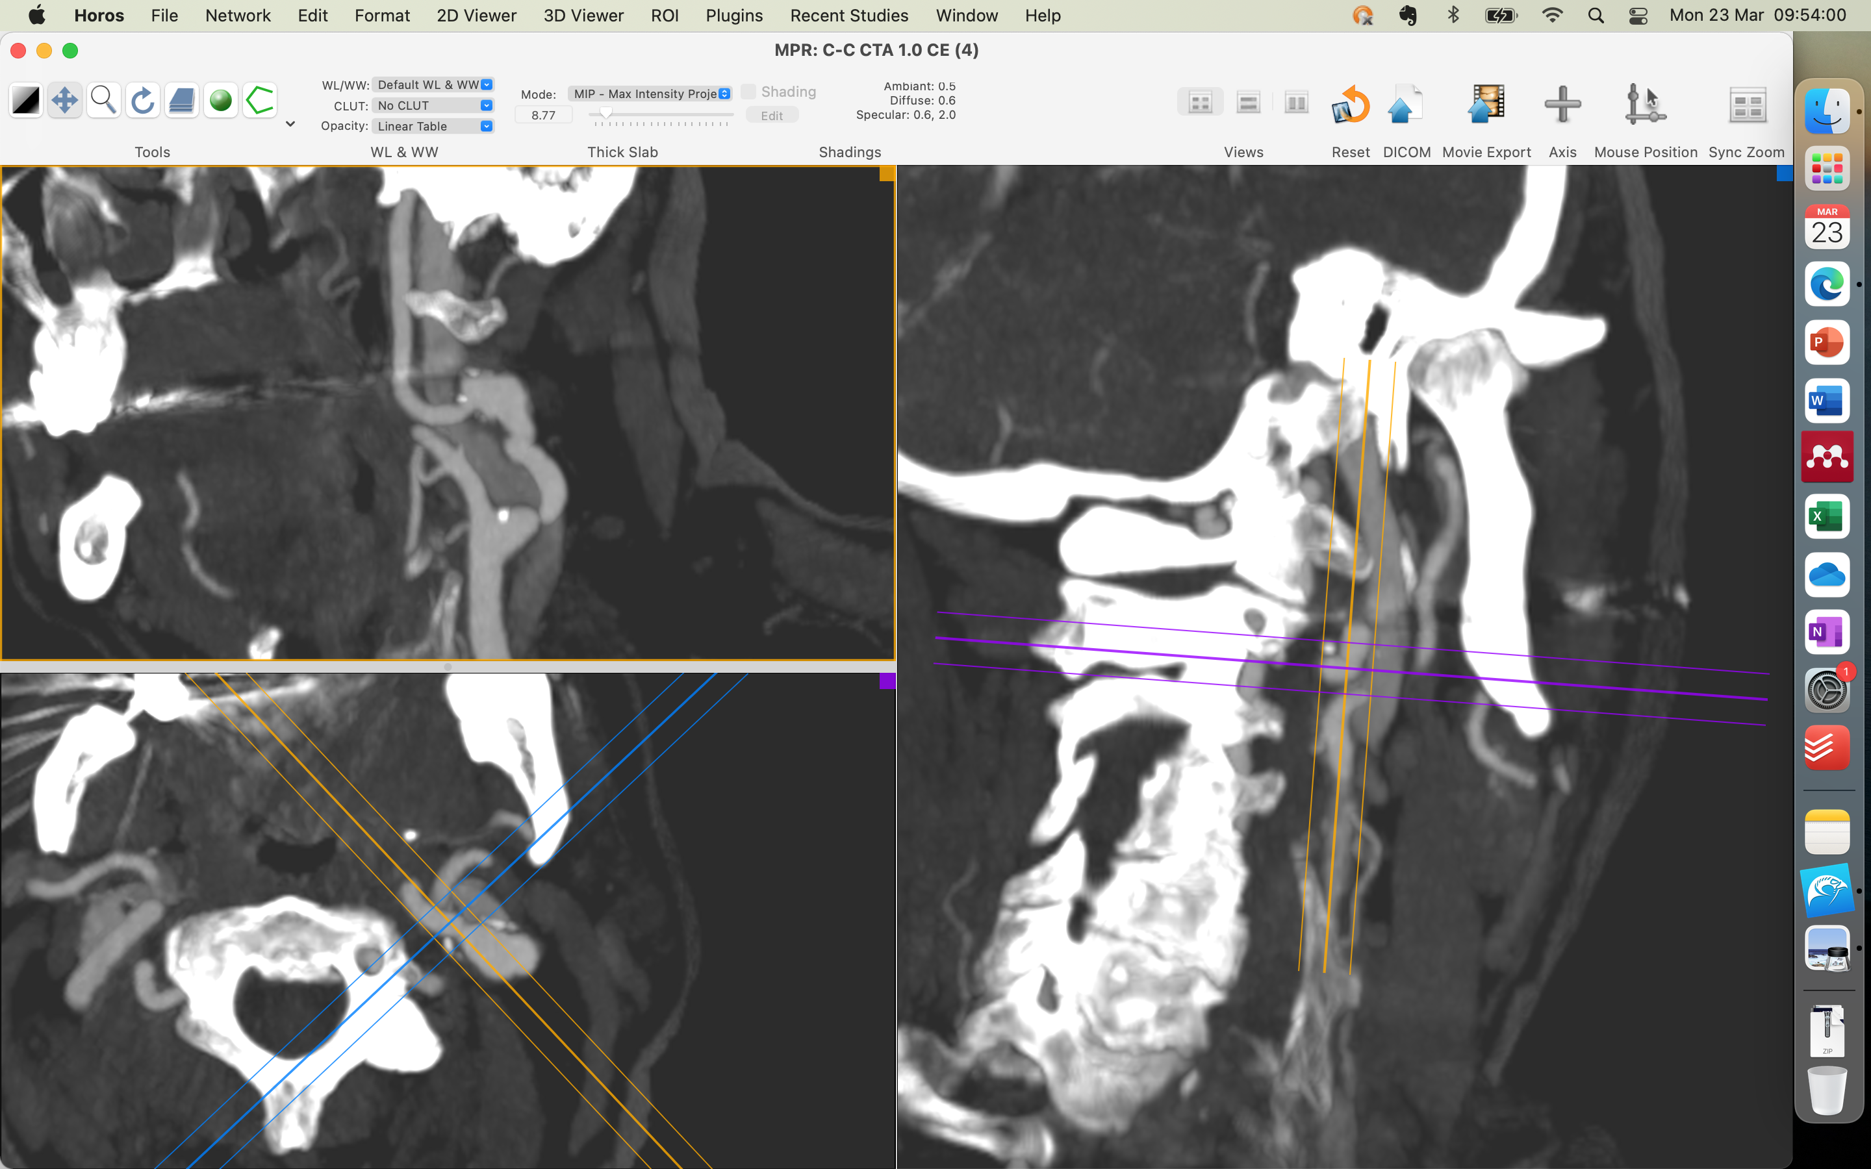Viewport: 1871px width, 1169px height.
Task: Select the magnifier zoom tool
Action: tap(103, 101)
